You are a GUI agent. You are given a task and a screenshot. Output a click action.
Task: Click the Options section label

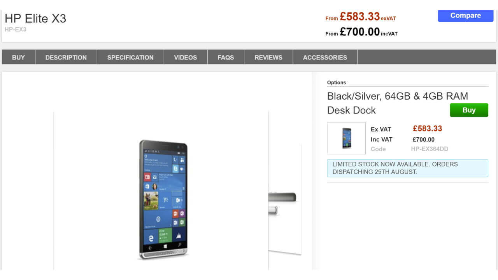[x=336, y=82]
